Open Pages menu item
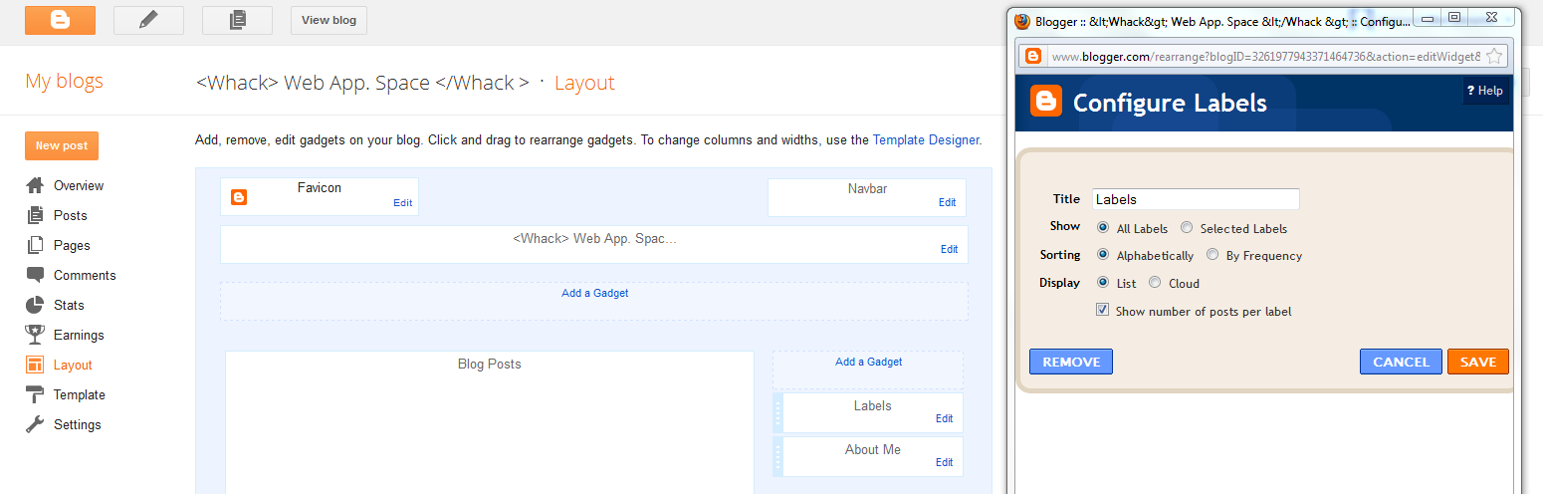 pyautogui.click(x=72, y=246)
